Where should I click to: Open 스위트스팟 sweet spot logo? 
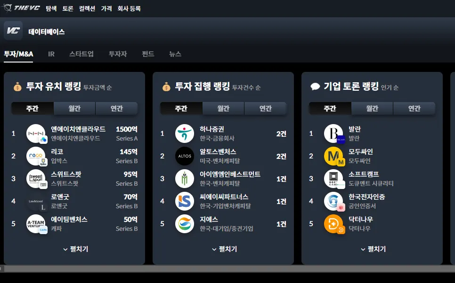pos(36,179)
